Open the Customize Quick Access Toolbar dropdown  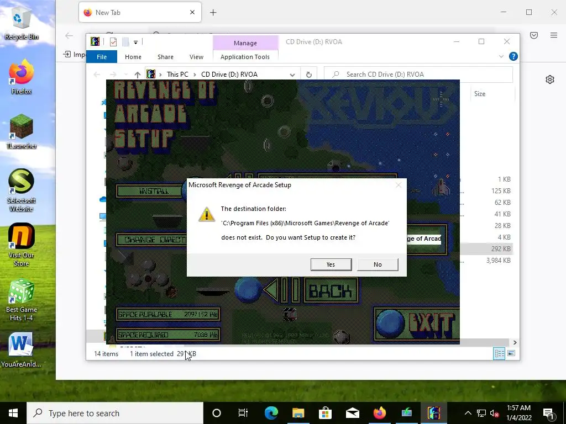tap(136, 42)
